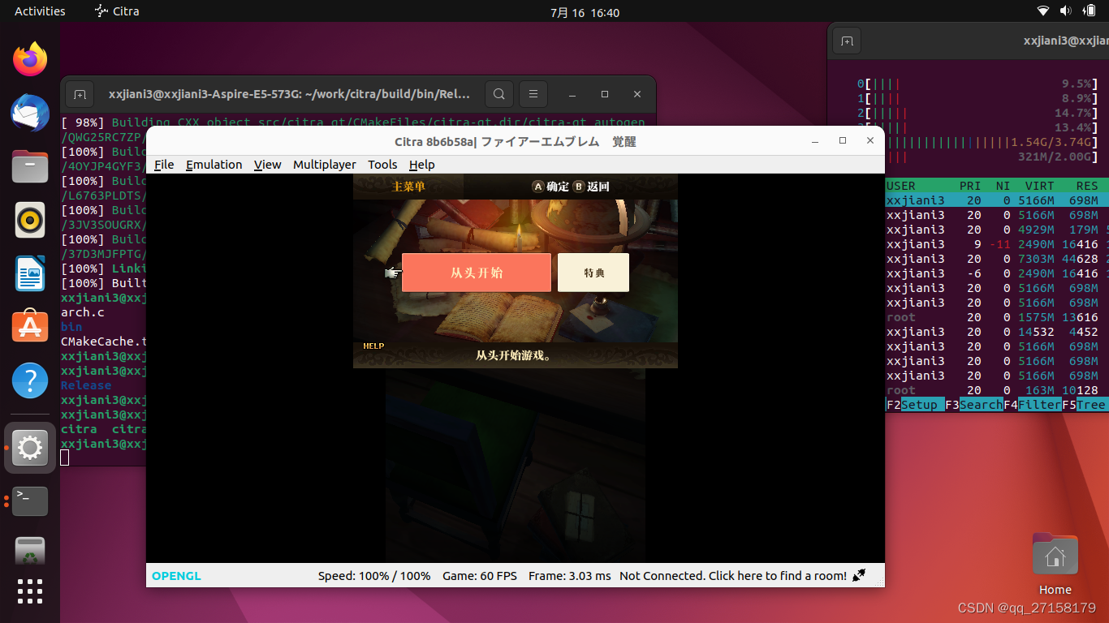
Task: Click the OPENGL renderer indicator
Action: pos(176,576)
